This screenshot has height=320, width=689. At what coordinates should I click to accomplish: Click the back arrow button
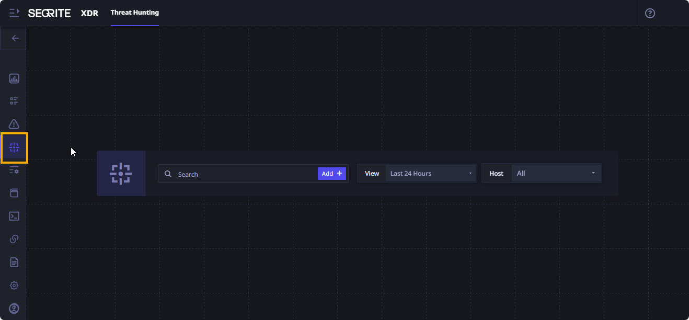coord(15,38)
